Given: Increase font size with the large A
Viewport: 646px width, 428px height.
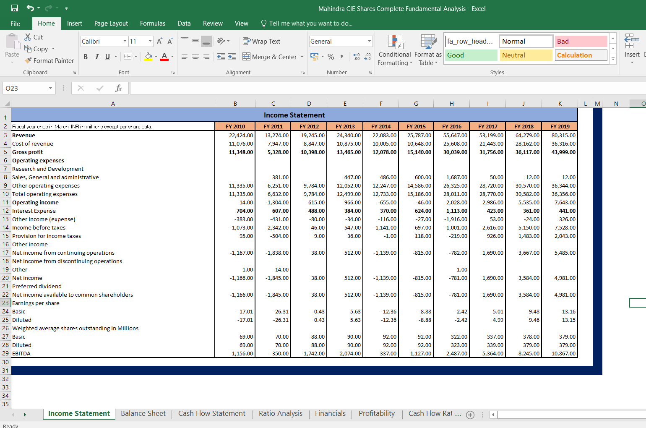Looking at the screenshot, I should [159, 41].
